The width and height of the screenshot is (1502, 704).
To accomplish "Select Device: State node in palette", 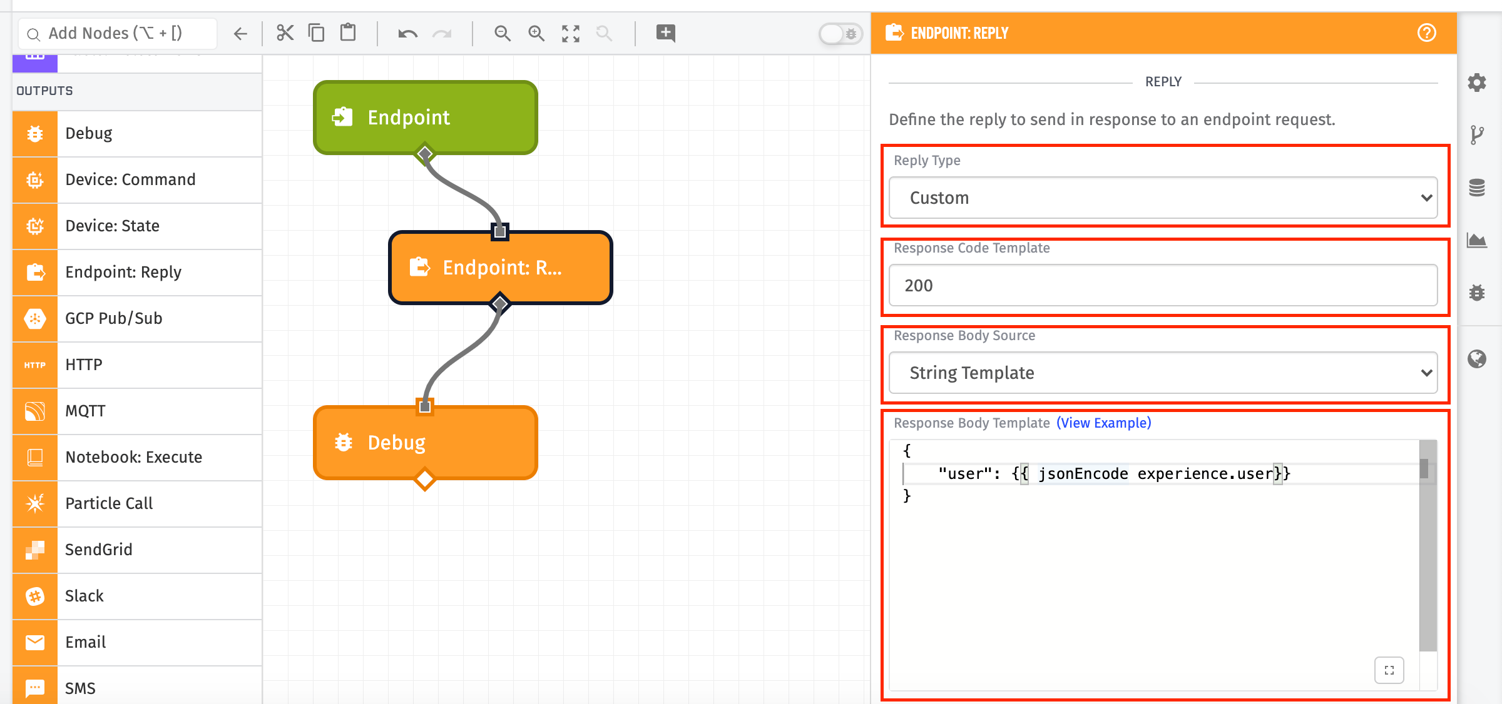I will point(137,226).
